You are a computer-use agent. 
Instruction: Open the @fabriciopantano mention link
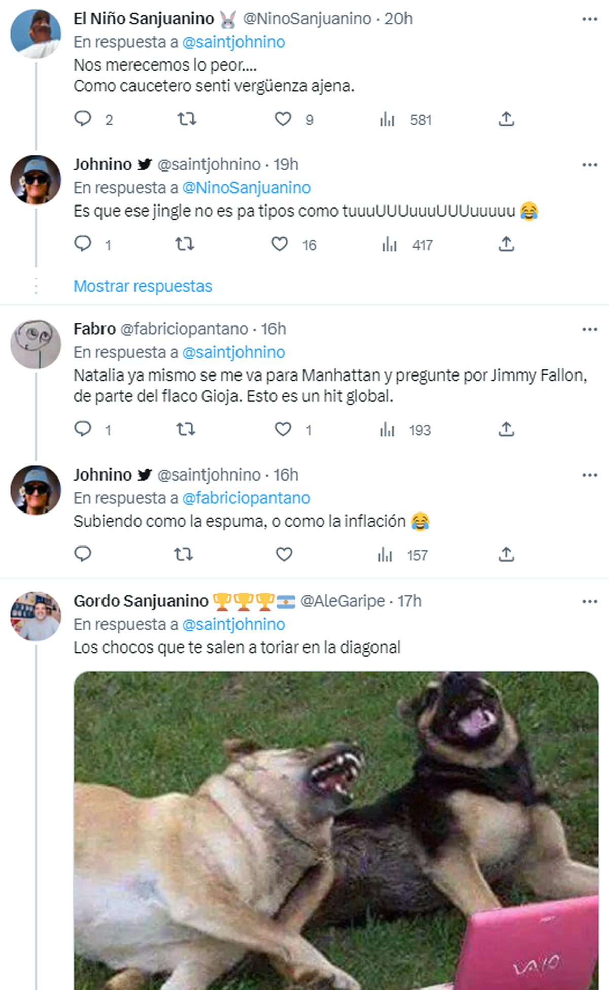coord(246,498)
